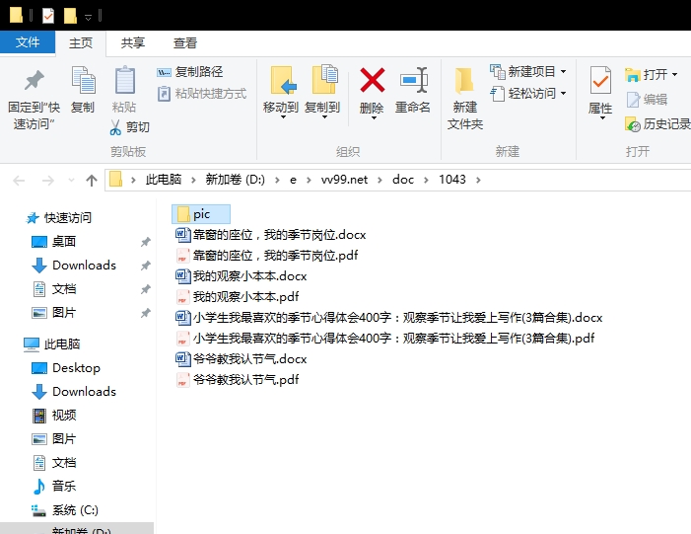
Task: Open pinned 文档 under Quick access
Action: [x=54, y=289]
